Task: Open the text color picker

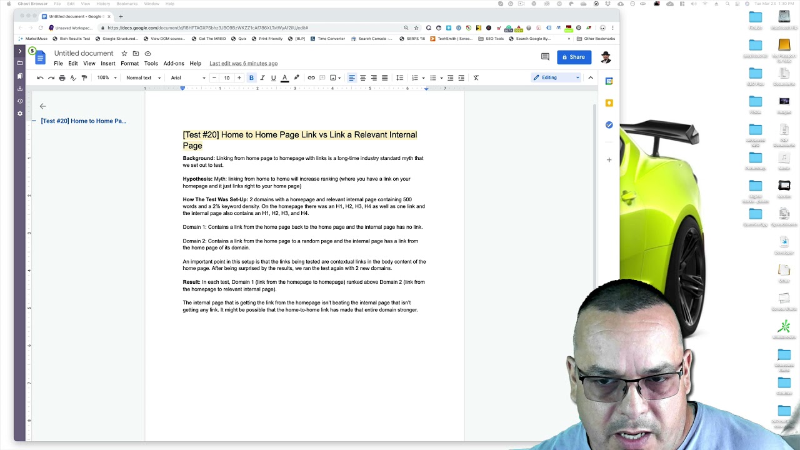Action: (284, 77)
